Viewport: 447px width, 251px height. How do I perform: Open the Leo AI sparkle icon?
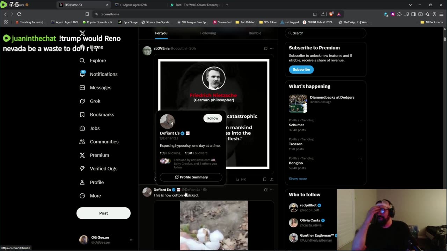(x=427, y=14)
